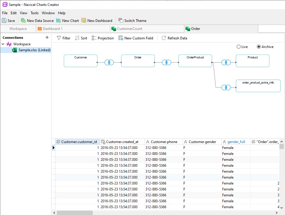Click the Customer.gender column header
This screenshot has height=215, width=285.
(202, 142)
